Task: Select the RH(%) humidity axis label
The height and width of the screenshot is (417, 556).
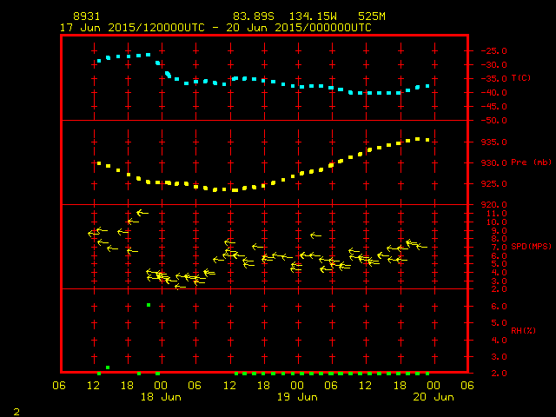Action: coord(521,330)
